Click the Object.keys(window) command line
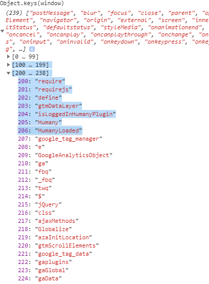This screenshot has height=284, width=209. pos(32,3)
